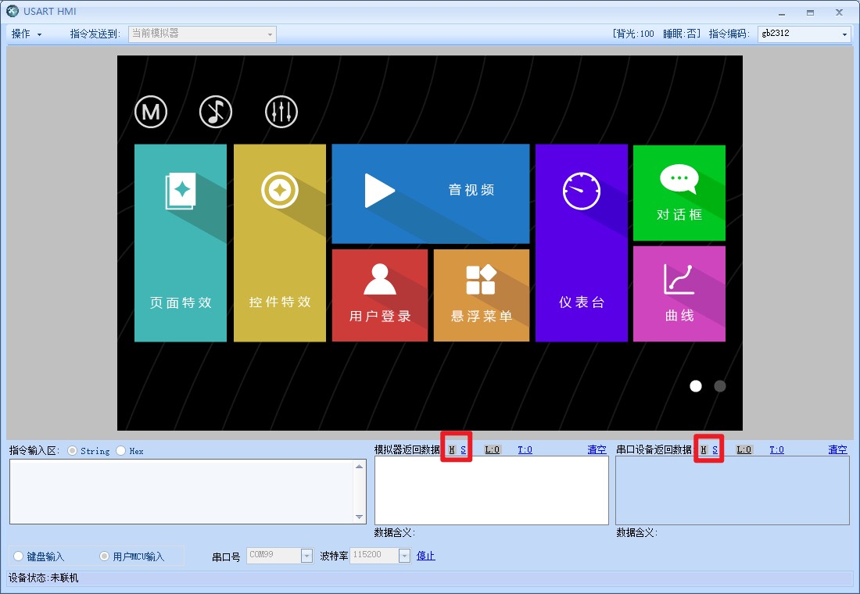This screenshot has height=594, width=860.
Task: Click 清空 for 模拟器返回数据
Action: tap(597, 449)
